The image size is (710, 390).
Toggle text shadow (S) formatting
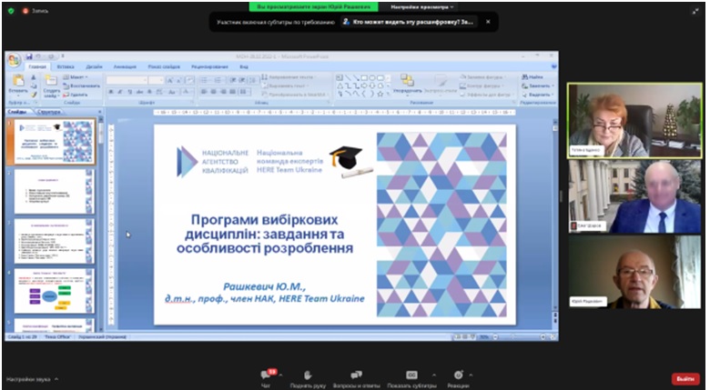pos(150,92)
